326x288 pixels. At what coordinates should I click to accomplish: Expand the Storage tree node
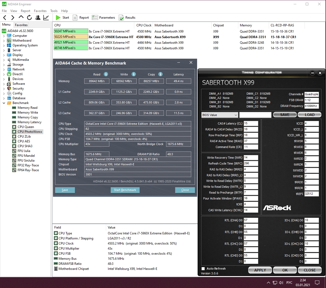4,65
